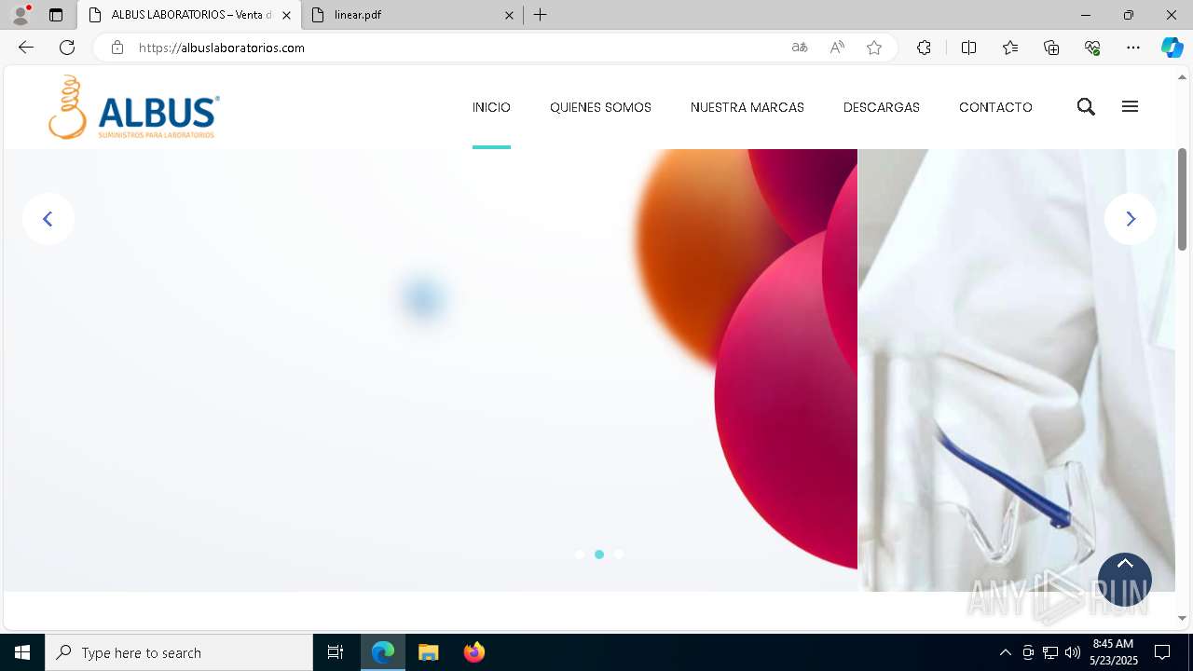Click the page vertical scrollbar thumb
The width and height of the screenshot is (1193, 671).
tap(1183, 199)
